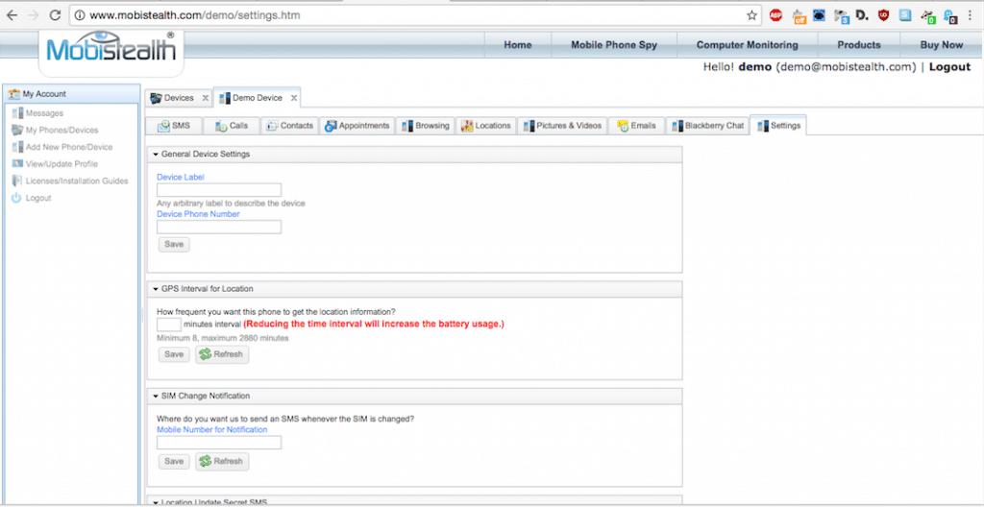The height and width of the screenshot is (507, 984).
Task: Select the Settings tab
Action: pos(778,126)
